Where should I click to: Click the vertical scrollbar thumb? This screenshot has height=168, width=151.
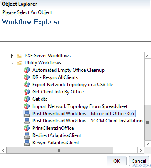click(x=147, y=122)
